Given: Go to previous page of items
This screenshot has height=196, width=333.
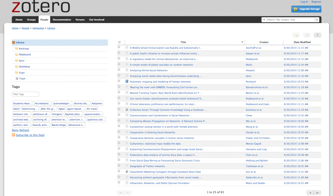Looking at the screenshot, I should point(127,193).
